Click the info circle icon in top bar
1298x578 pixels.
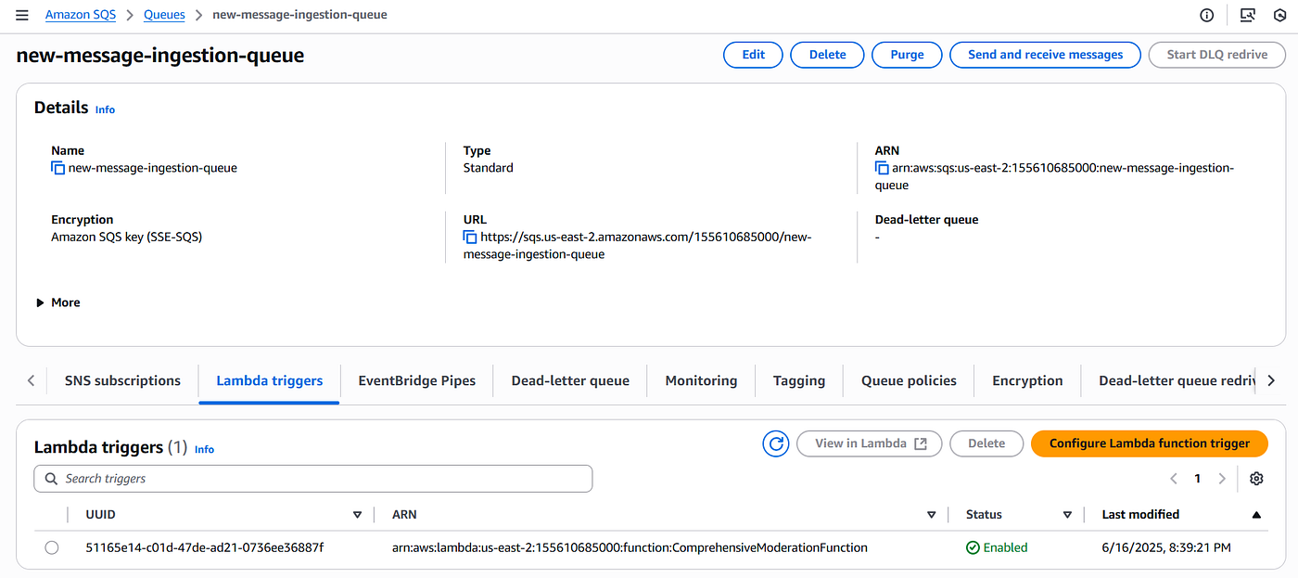click(x=1207, y=15)
